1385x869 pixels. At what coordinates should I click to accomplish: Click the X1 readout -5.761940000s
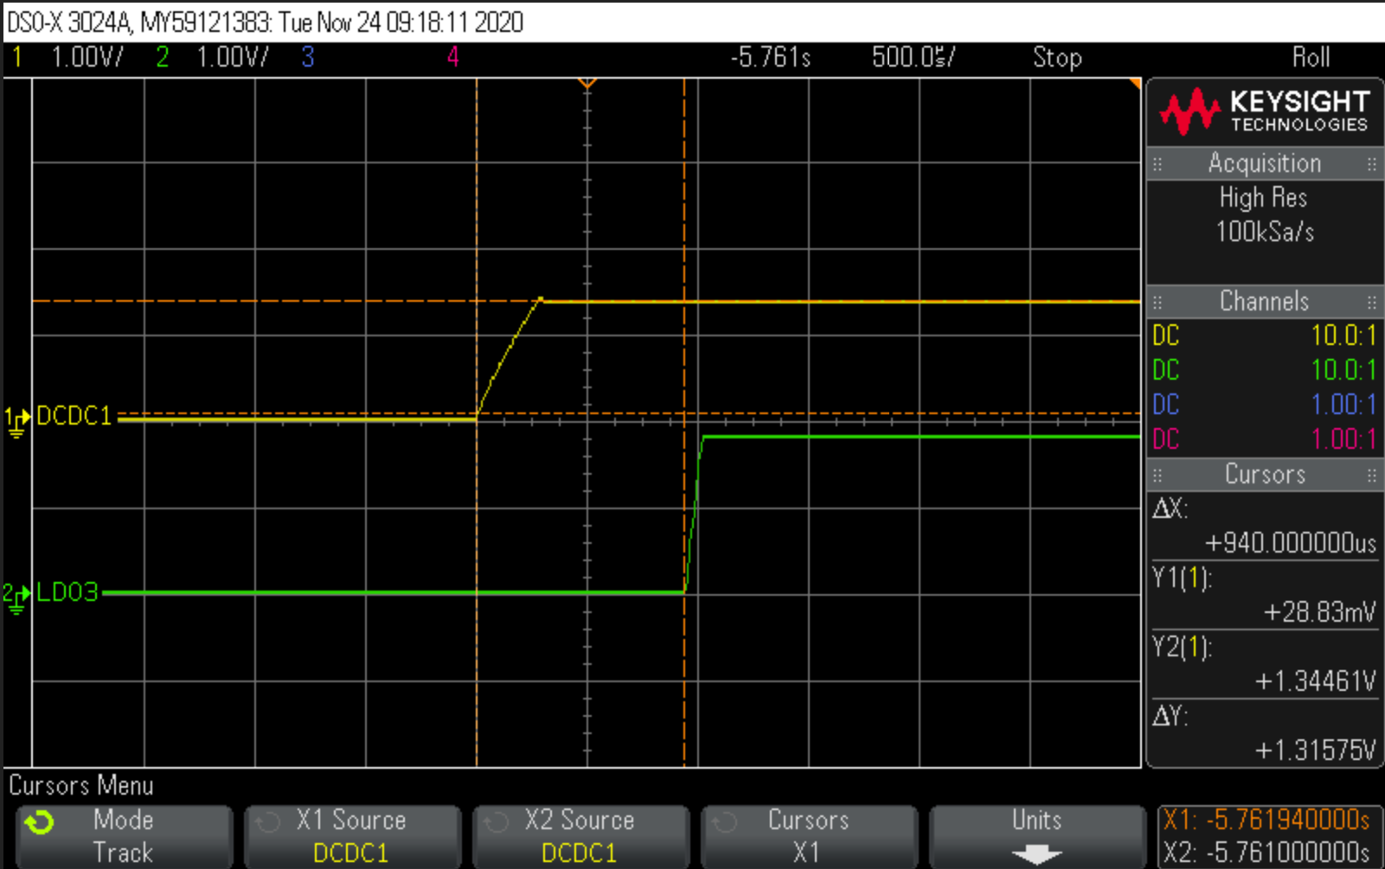pos(1266,820)
